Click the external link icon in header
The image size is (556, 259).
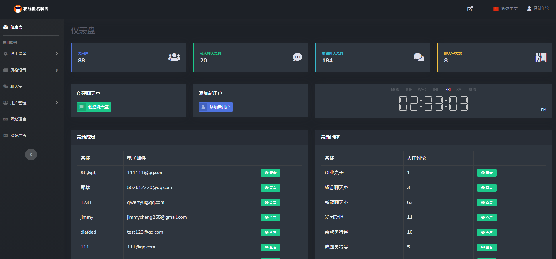click(470, 9)
